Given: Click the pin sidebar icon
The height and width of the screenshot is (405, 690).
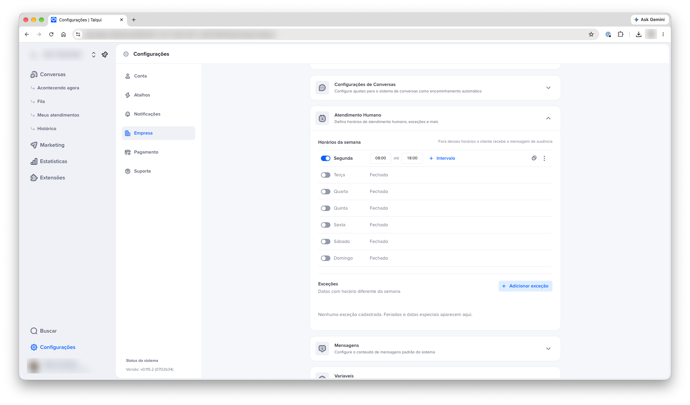Looking at the screenshot, I should pyautogui.click(x=105, y=54).
